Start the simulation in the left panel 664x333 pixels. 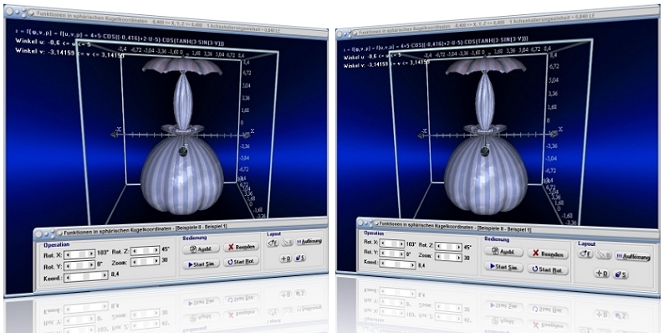[202, 264]
